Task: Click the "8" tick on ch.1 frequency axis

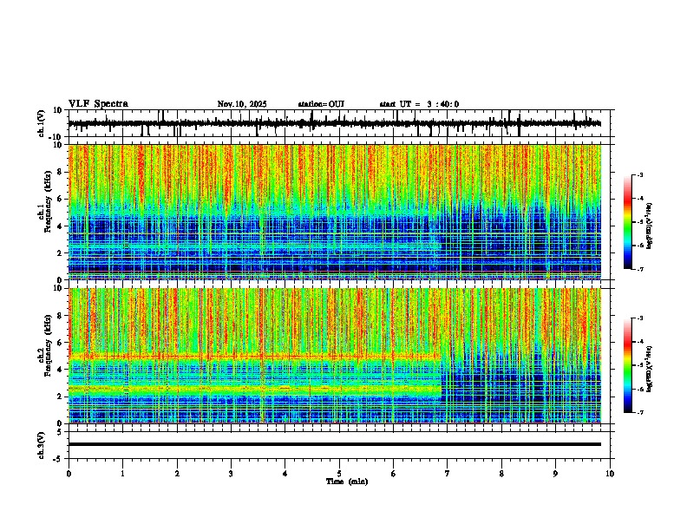Action: [x=61, y=172]
